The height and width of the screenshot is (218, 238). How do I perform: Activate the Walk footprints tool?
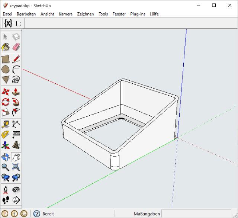6,200
